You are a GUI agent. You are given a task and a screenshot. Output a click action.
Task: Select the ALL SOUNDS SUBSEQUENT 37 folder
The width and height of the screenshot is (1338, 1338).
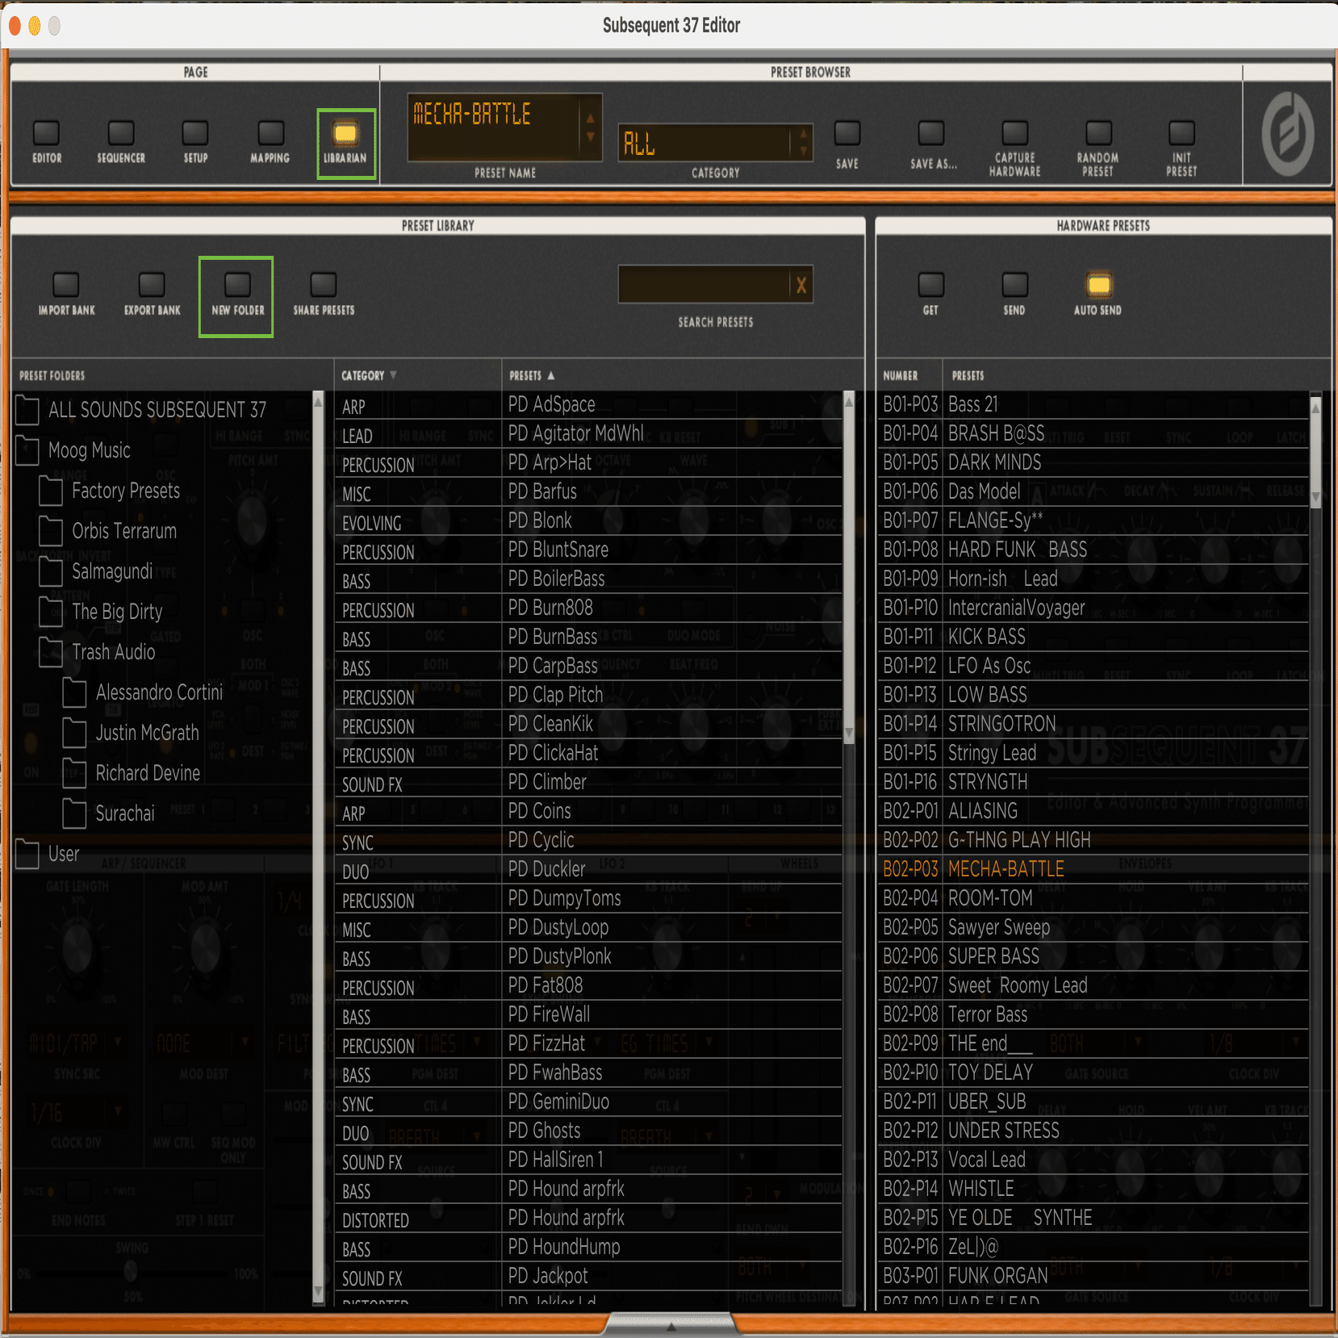[157, 410]
